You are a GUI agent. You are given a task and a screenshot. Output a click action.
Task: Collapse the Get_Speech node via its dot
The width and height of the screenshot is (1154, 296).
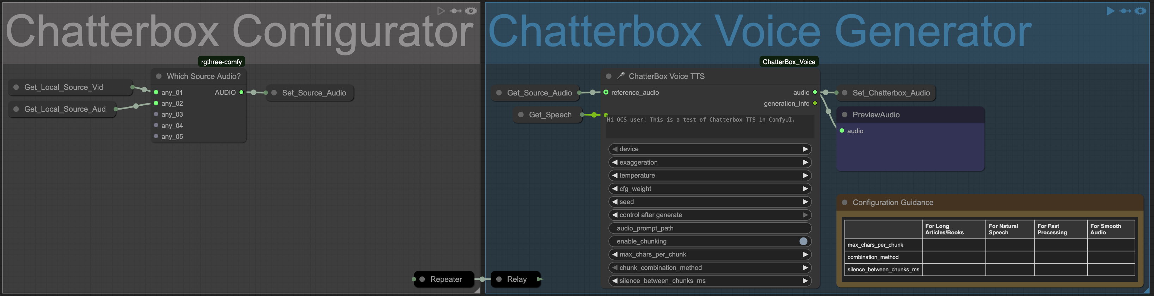coord(521,115)
